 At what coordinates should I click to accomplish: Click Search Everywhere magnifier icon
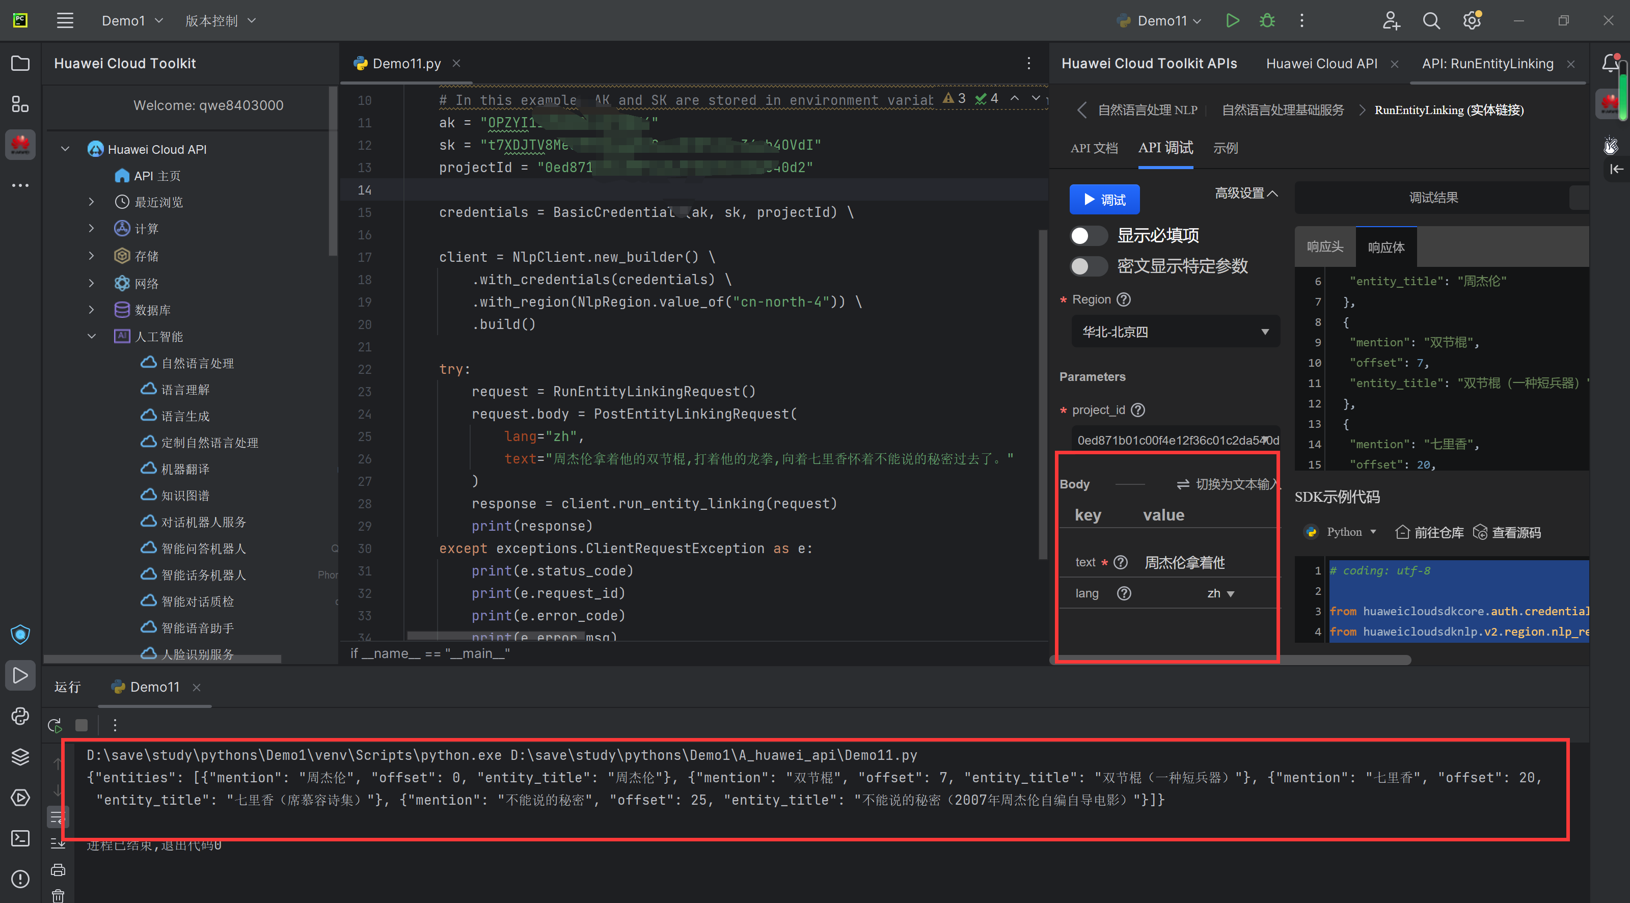pyautogui.click(x=1431, y=20)
